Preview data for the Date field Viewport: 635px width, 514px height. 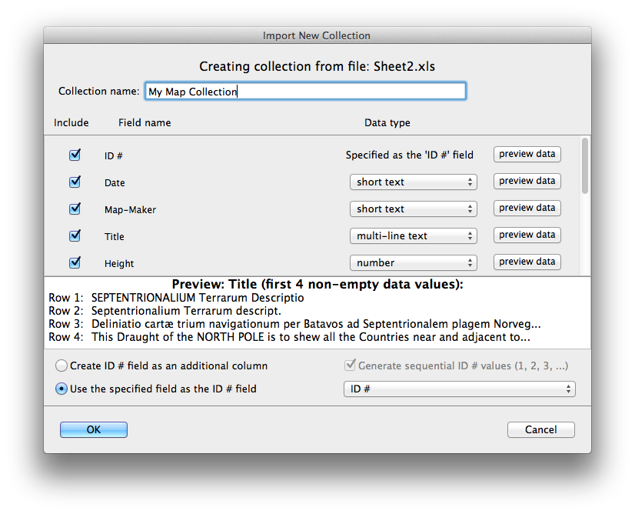(x=527, y=181)
